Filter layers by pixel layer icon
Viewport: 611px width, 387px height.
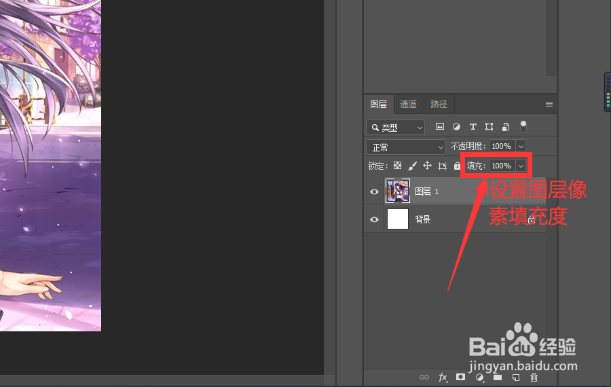click(439, 127)
